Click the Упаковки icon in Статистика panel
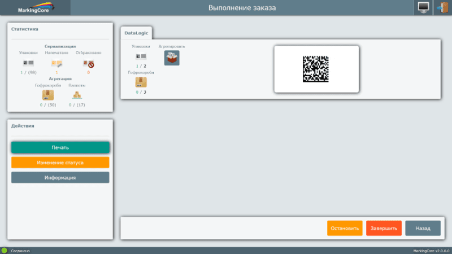Screen dimensions: 452x254 point(28,64)
